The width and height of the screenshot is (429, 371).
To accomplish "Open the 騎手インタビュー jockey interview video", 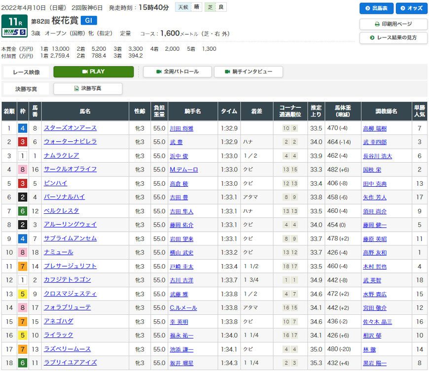I will pyautogui.click(x=249, y=71).
